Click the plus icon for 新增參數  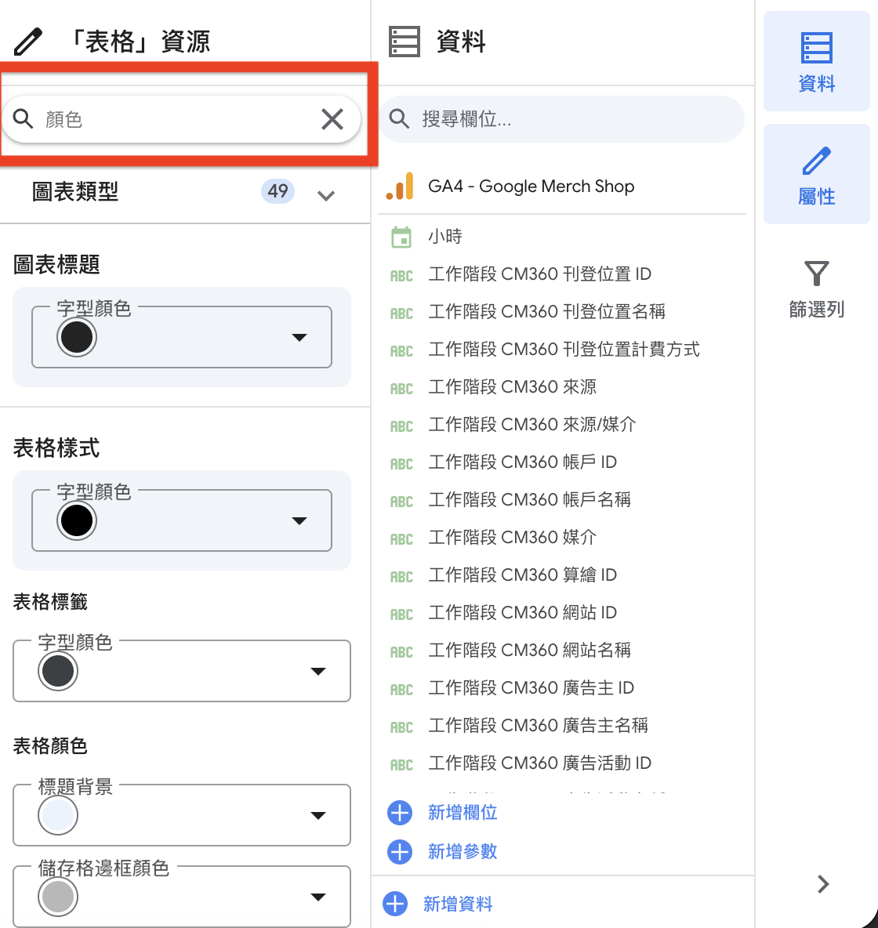[x=400, y=852]
